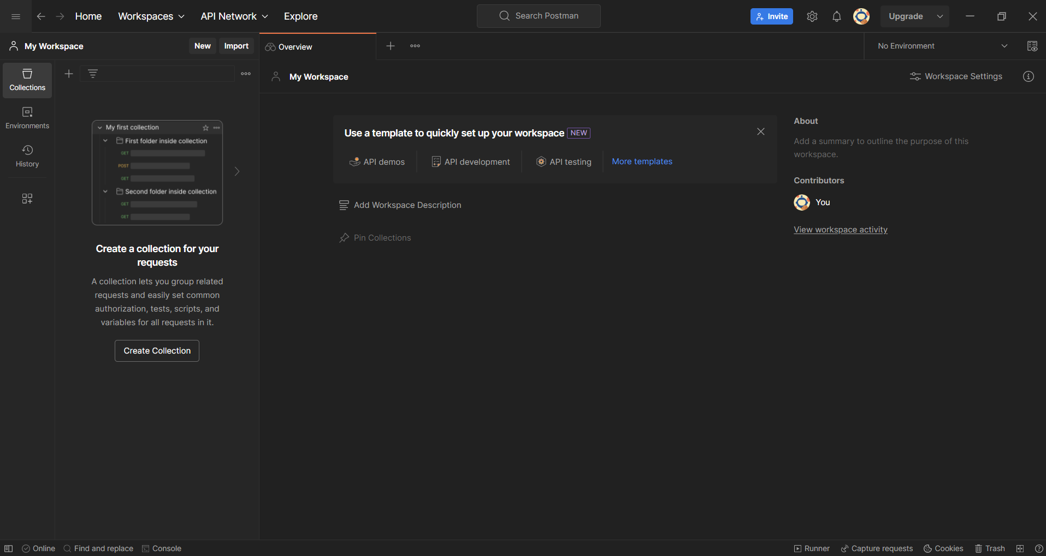Click the filter collections icon
The image size is (1046, 556).
pyautogui.click(x=93, y=74)
